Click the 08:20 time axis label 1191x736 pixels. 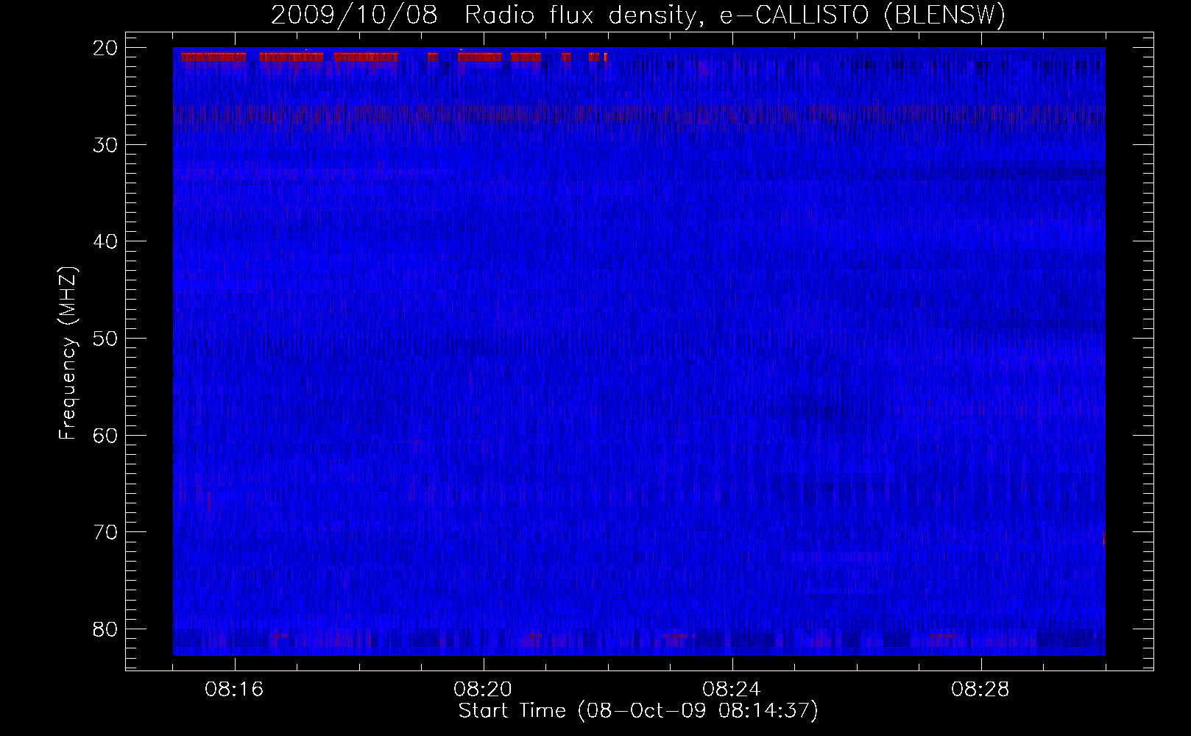(x=483, y=690)
